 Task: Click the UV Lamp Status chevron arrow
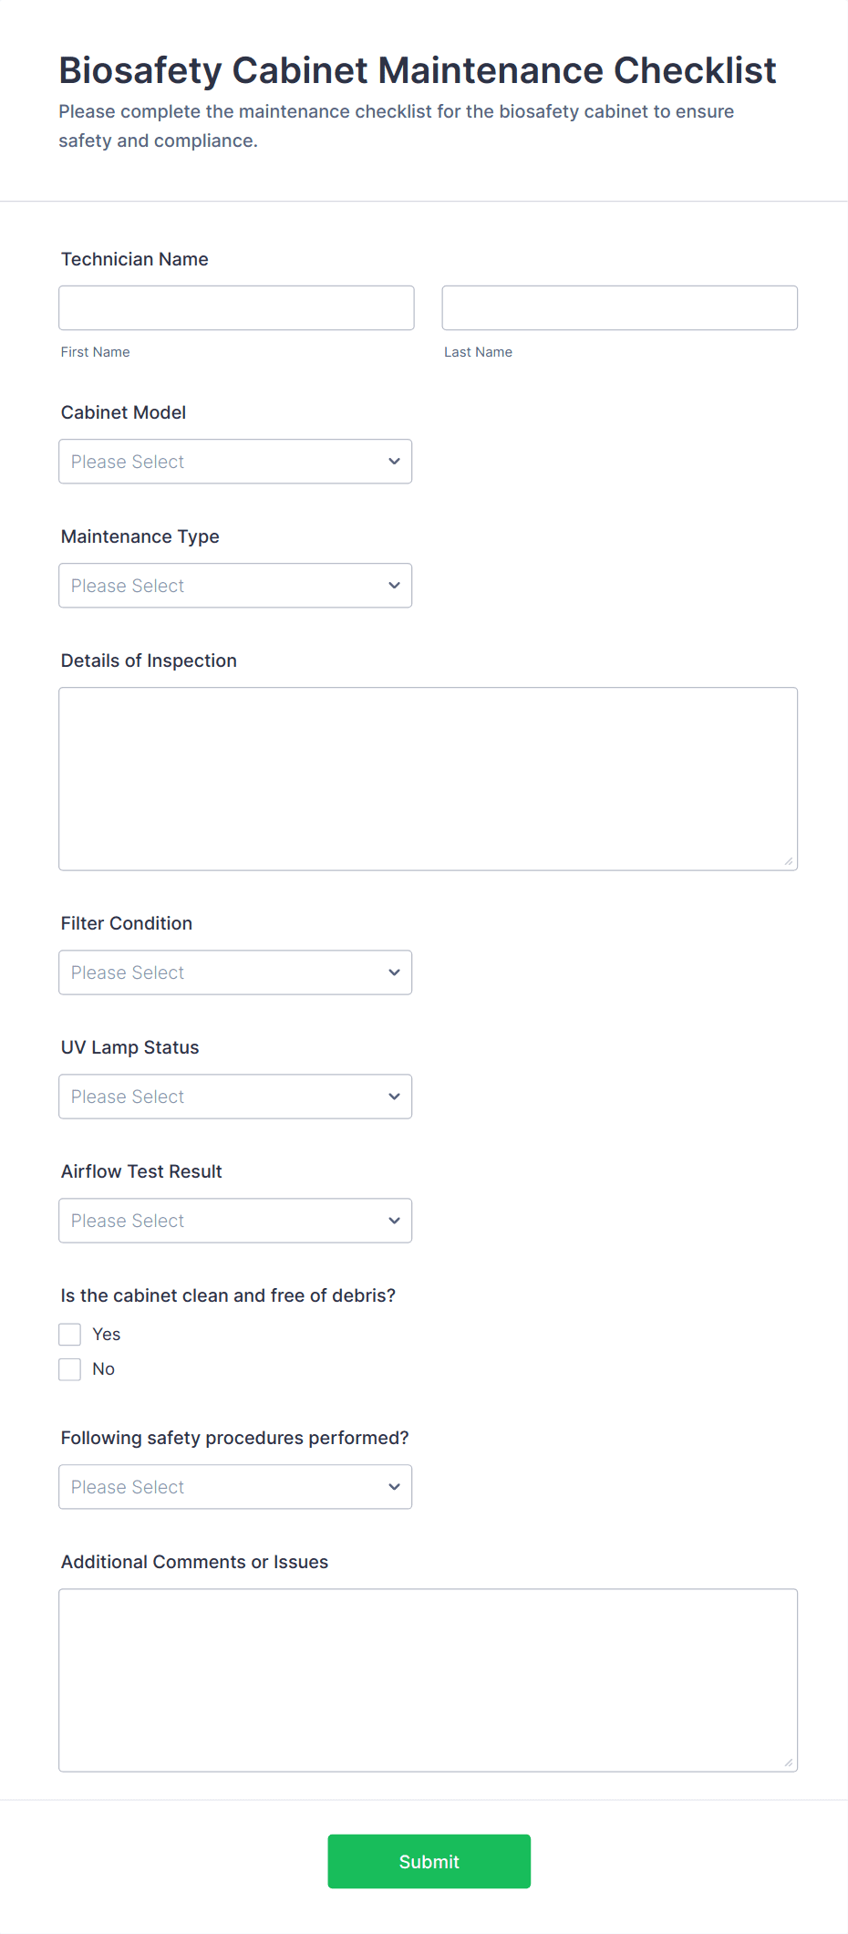(394, 1097)
